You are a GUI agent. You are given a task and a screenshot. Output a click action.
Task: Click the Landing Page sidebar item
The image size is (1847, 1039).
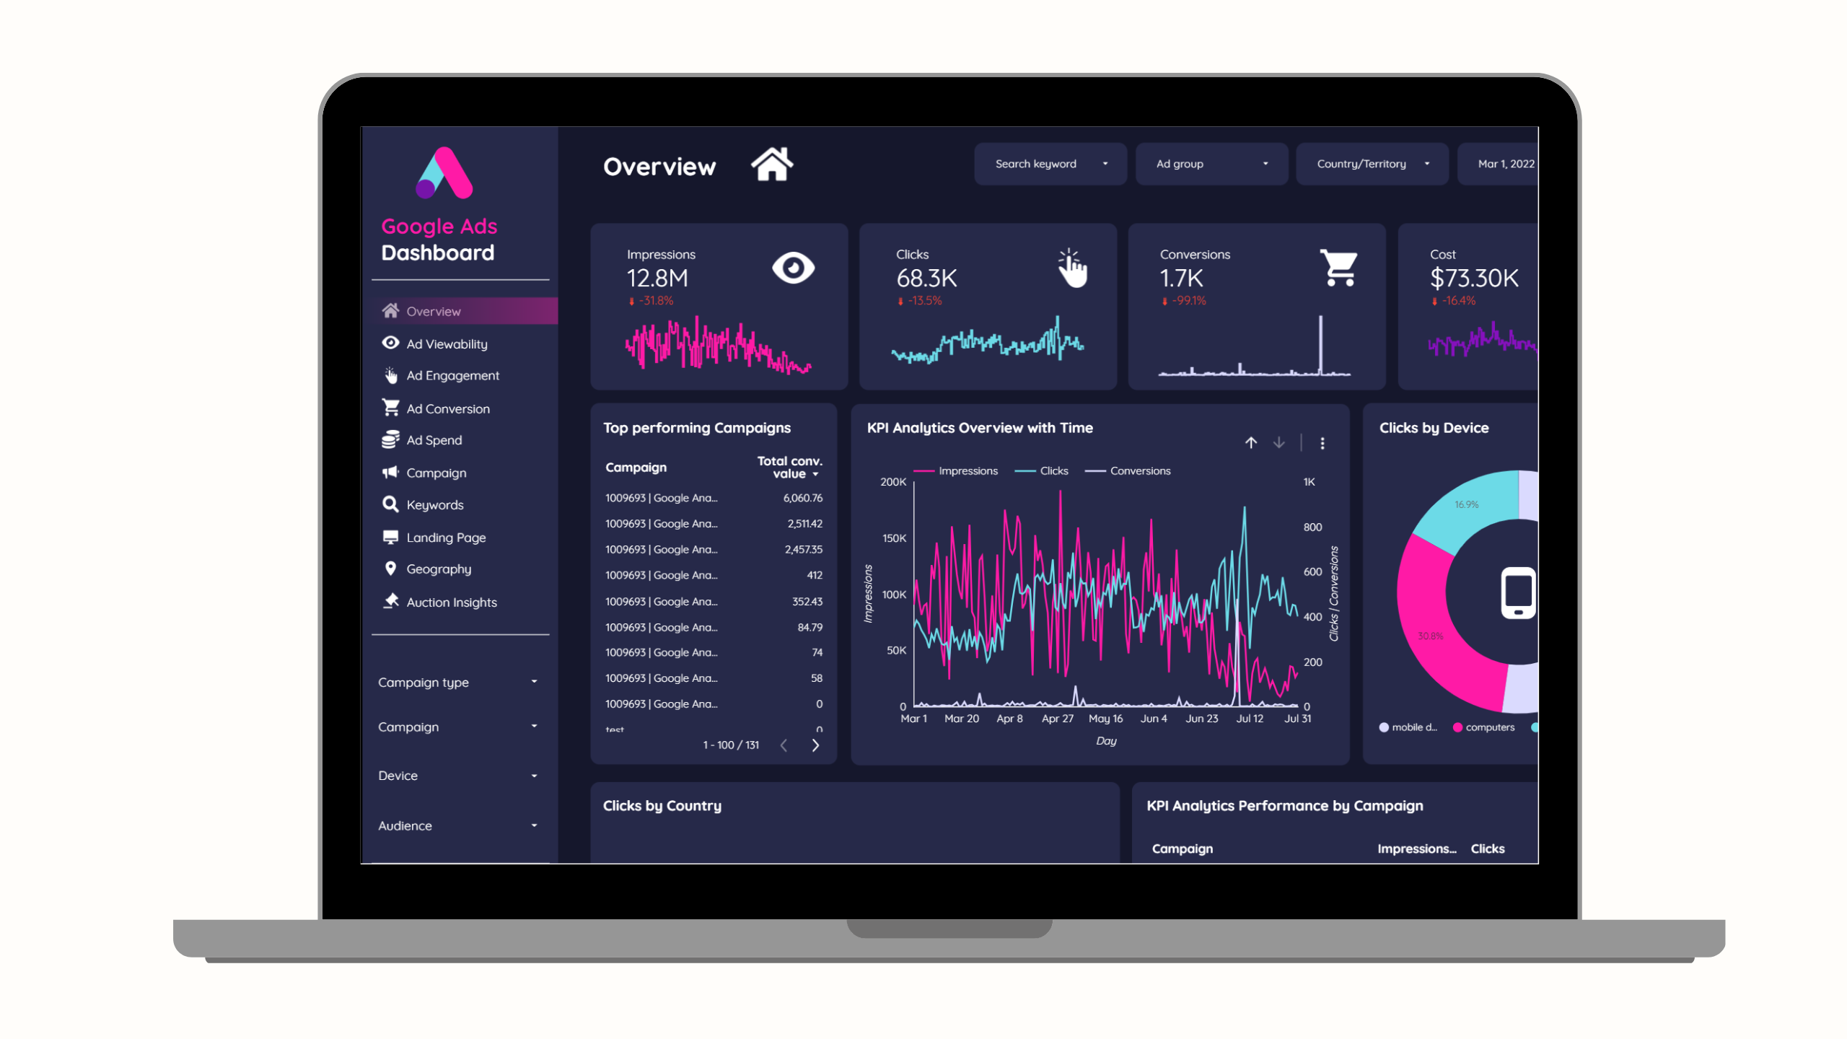[445, 537]
